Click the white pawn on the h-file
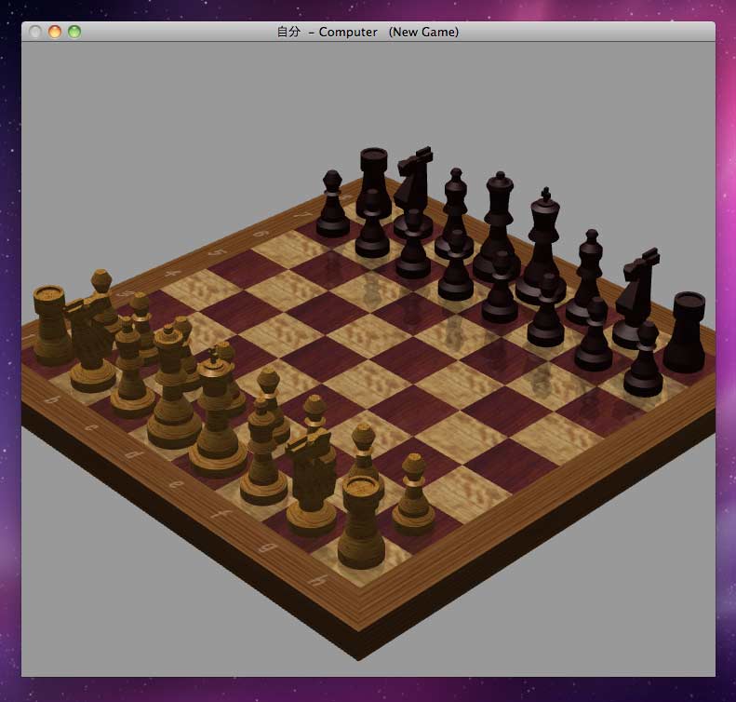This screenshot has width=736, height=702. [414, 493]
